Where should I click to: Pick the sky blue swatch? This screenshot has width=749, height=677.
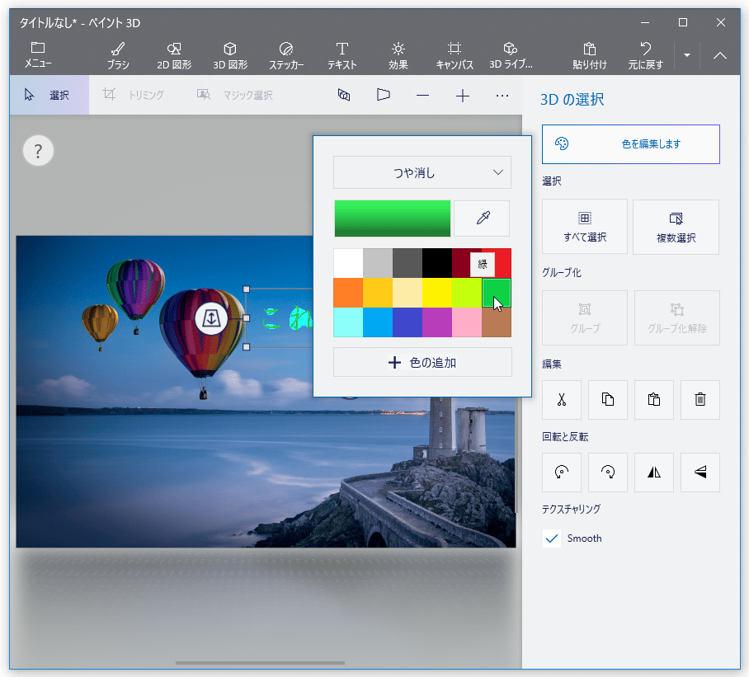tap(378, 322)
